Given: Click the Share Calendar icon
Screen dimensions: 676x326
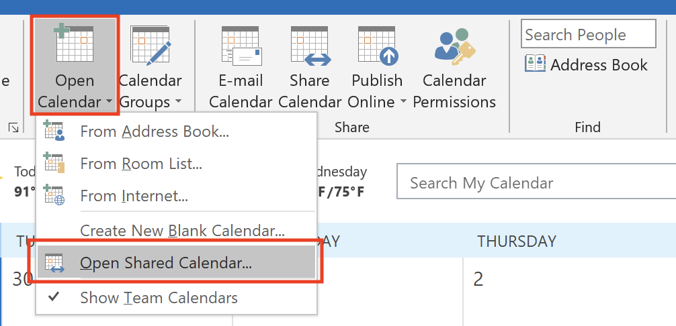Looking at the screenshot, I should (310, 46).
